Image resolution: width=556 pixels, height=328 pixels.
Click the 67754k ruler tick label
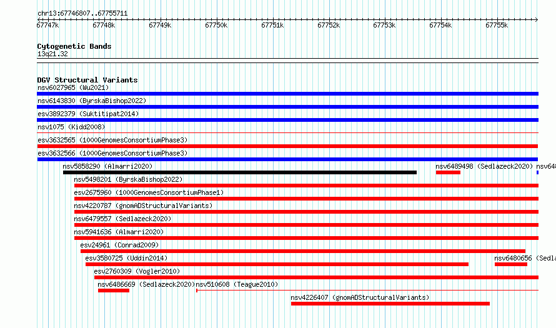tap(440, 26)
